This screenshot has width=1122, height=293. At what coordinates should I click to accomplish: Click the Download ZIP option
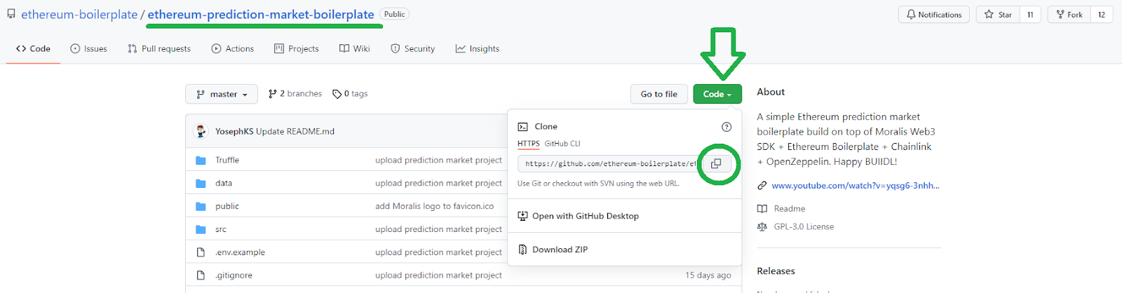560,250
